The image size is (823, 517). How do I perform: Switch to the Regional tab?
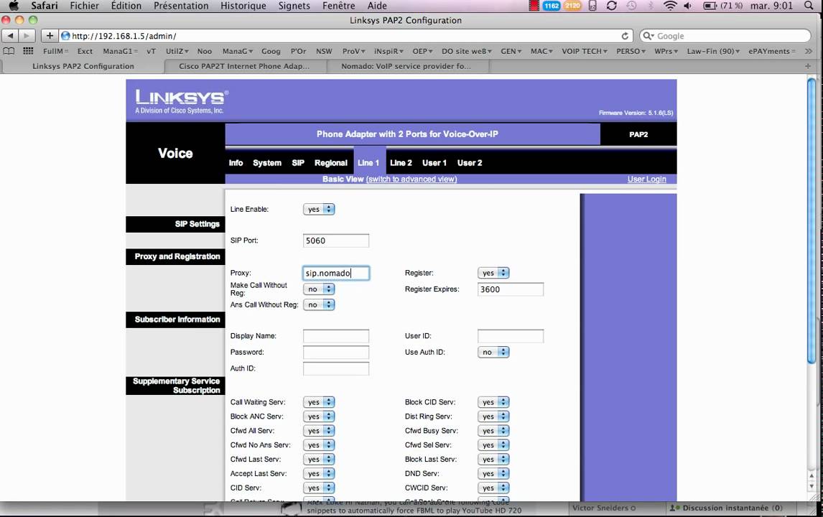(330, 163)
